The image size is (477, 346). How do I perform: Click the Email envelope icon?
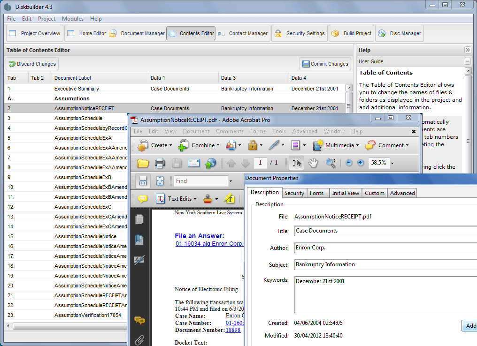click(x=193, y=164)
